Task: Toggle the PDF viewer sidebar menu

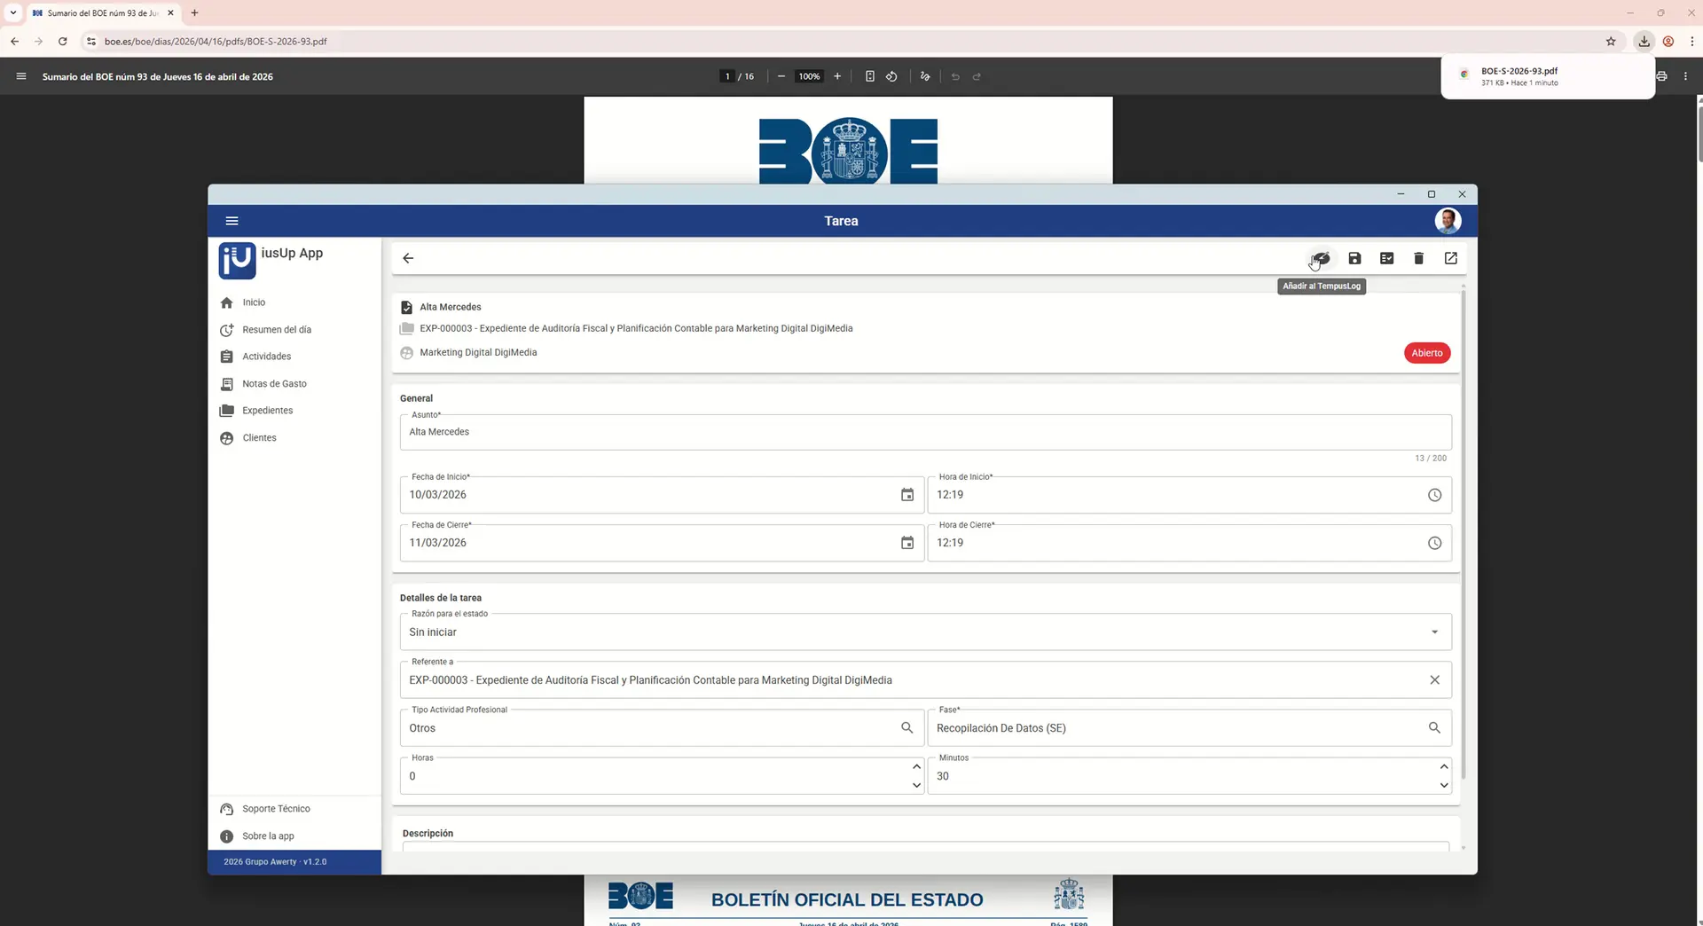Action: pyautogui.click(x=21, y=76)
